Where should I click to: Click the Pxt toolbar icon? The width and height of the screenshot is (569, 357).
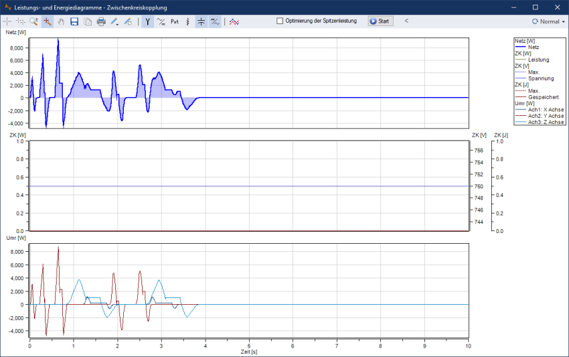175,21
